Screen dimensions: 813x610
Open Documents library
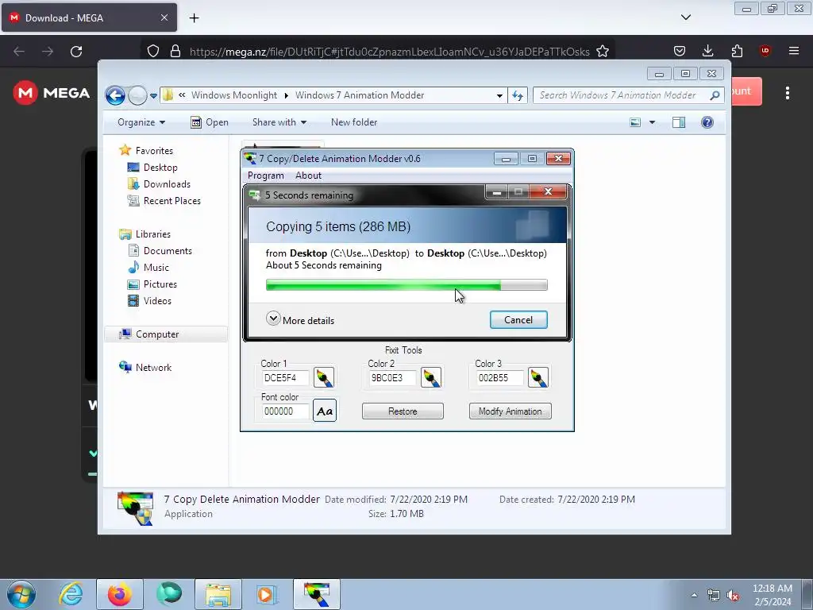(168, 250)
